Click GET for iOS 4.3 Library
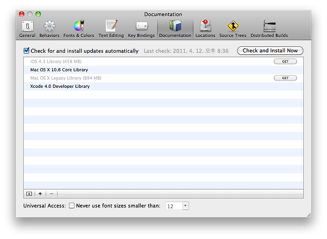This screenshot has height=239, width=327. click(x=285, y=61)
